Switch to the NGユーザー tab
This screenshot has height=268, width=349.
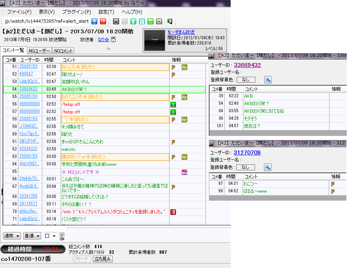39,51
